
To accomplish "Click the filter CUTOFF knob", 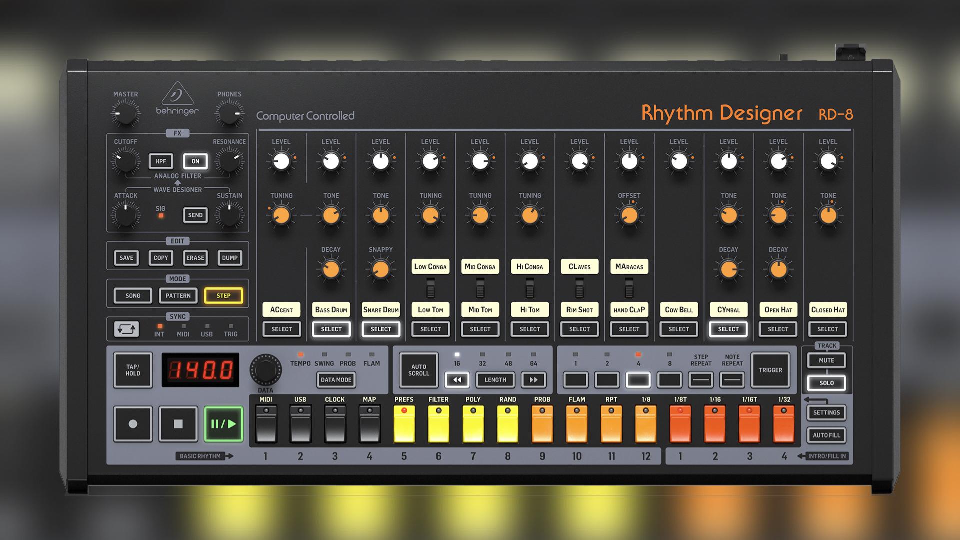I will tap(125, 161).
